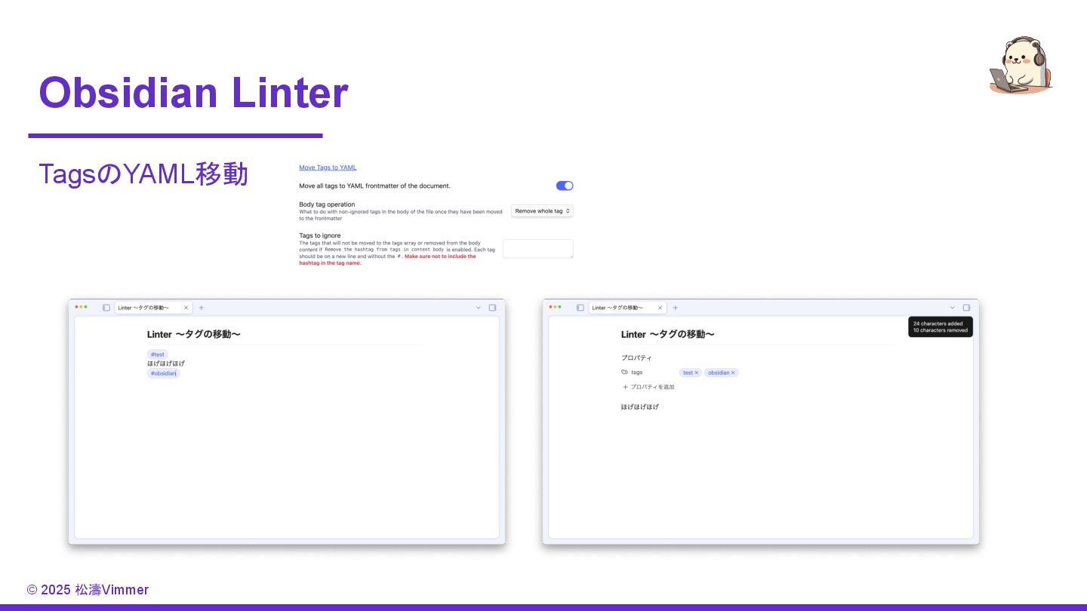
Task: Expand the tab list chevron in right window
Action: coord(952,308)
